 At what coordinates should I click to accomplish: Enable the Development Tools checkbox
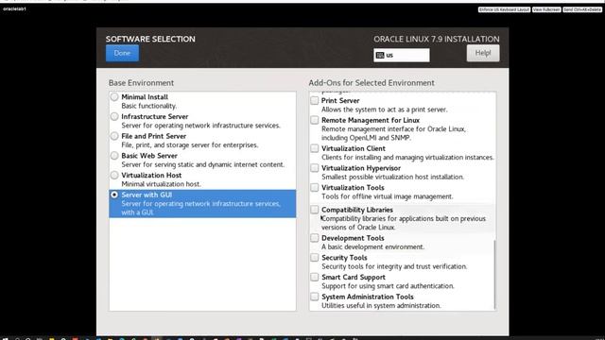pyautogui.click(x=315, y=238)
